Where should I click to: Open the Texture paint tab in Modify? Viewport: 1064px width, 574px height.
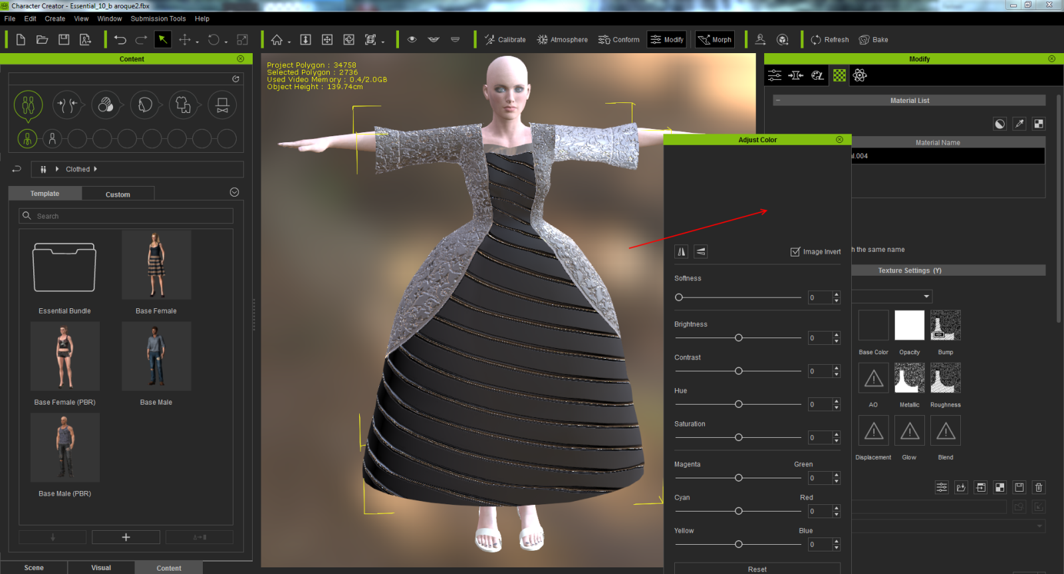coord(817,76)
